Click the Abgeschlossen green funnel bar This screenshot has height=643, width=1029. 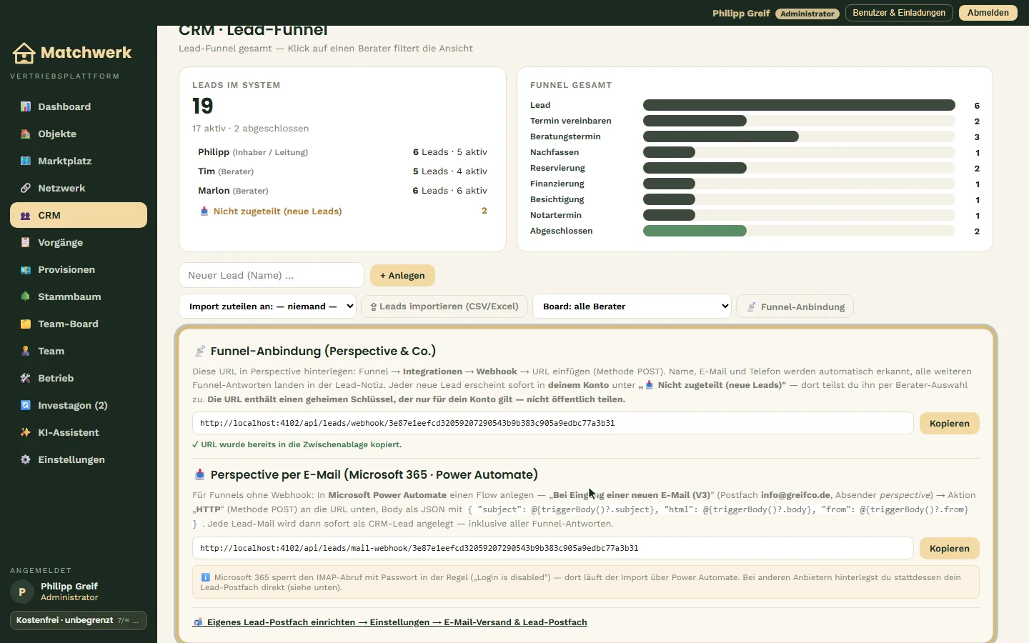click(x=695, y=231)
